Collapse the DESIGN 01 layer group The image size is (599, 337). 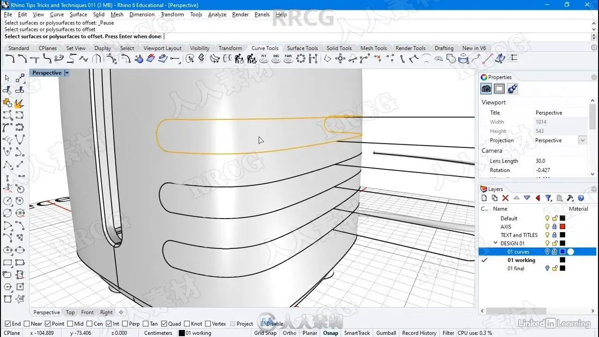point(496,243)
